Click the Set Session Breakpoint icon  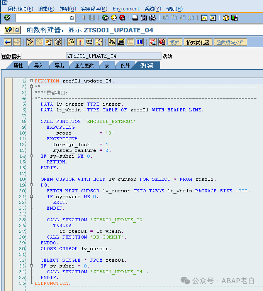point(153,42)
